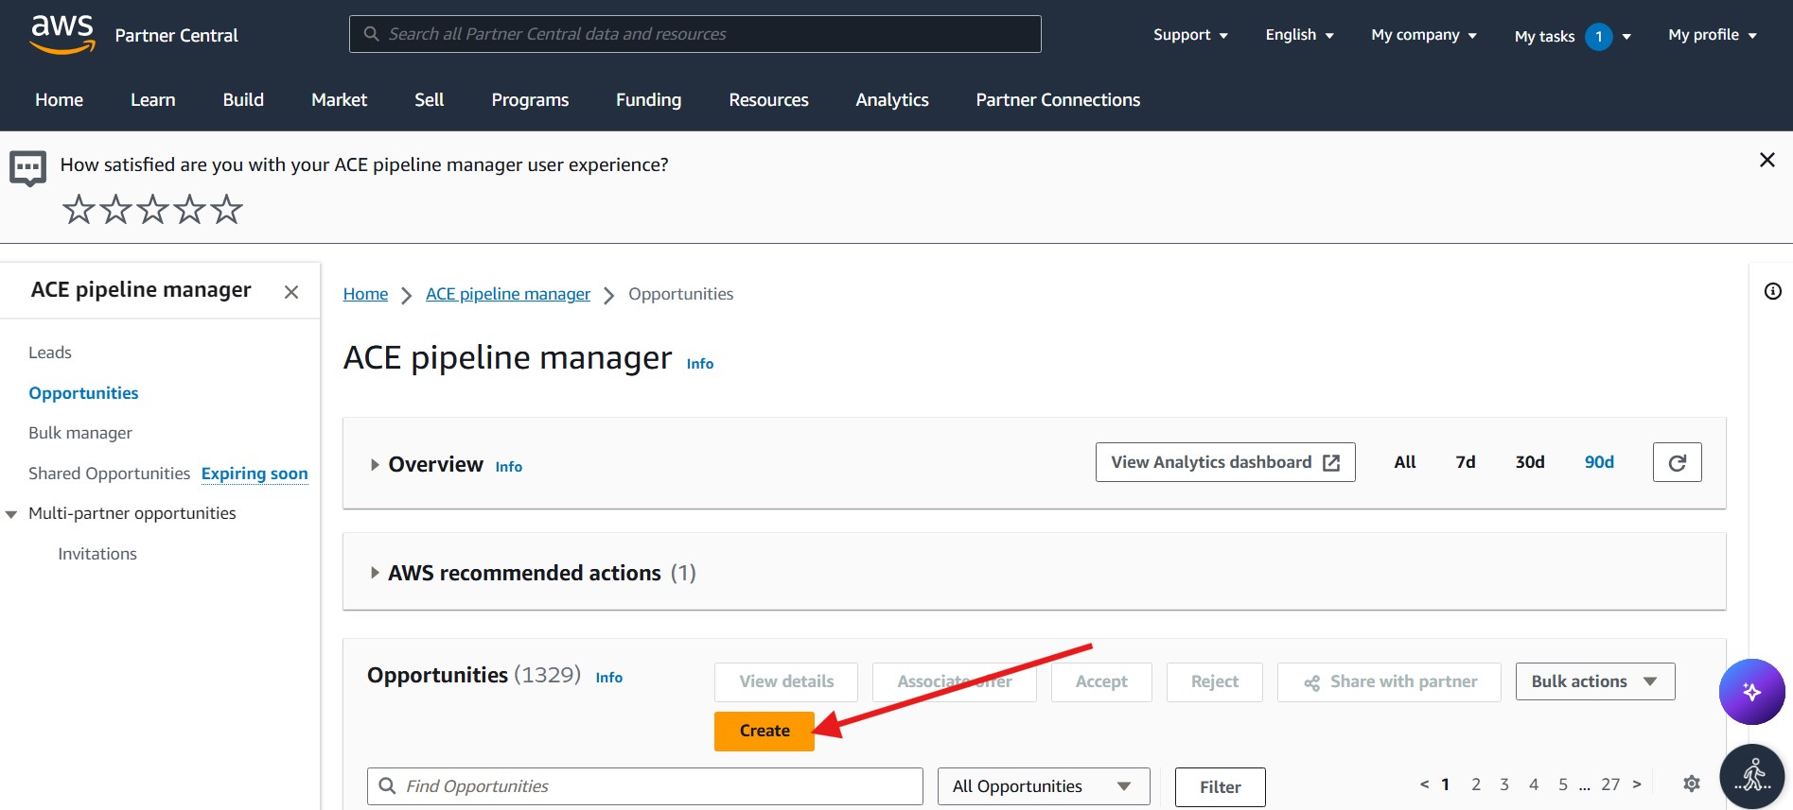Click the My tasks notification badge
This screenshot has height=810, width=1793.
click(x=1598, y=37)
